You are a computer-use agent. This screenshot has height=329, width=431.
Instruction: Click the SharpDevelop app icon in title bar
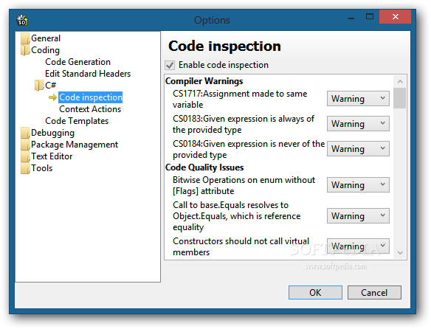point(21,20)
